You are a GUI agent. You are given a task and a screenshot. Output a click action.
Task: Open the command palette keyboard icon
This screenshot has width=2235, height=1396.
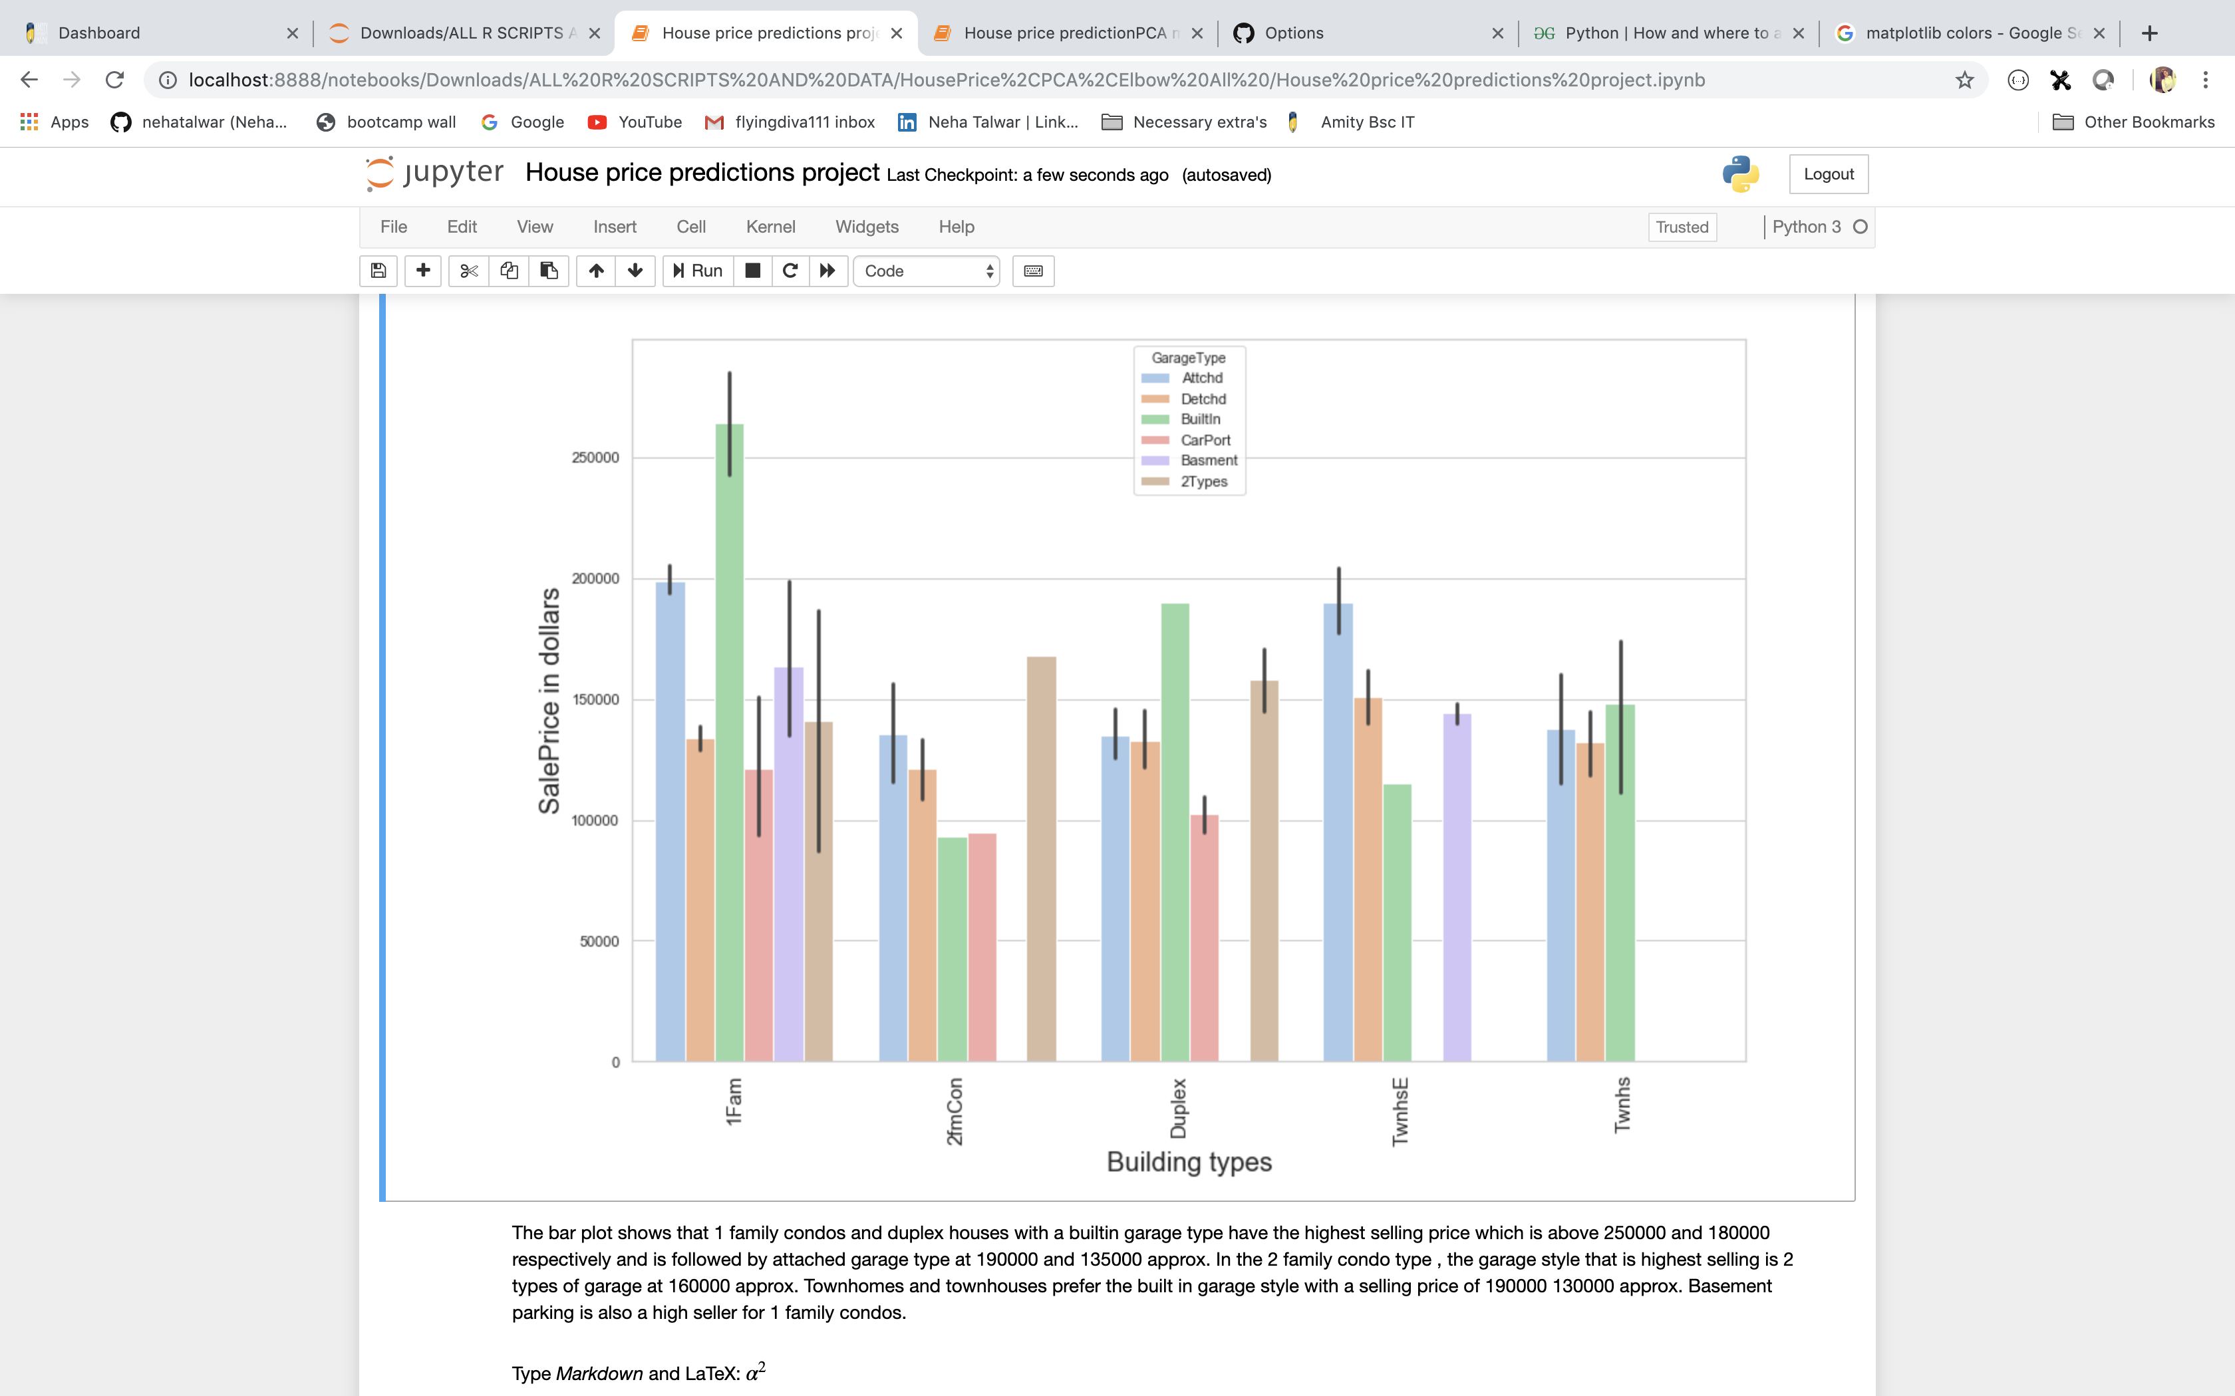pos(1032,271)
